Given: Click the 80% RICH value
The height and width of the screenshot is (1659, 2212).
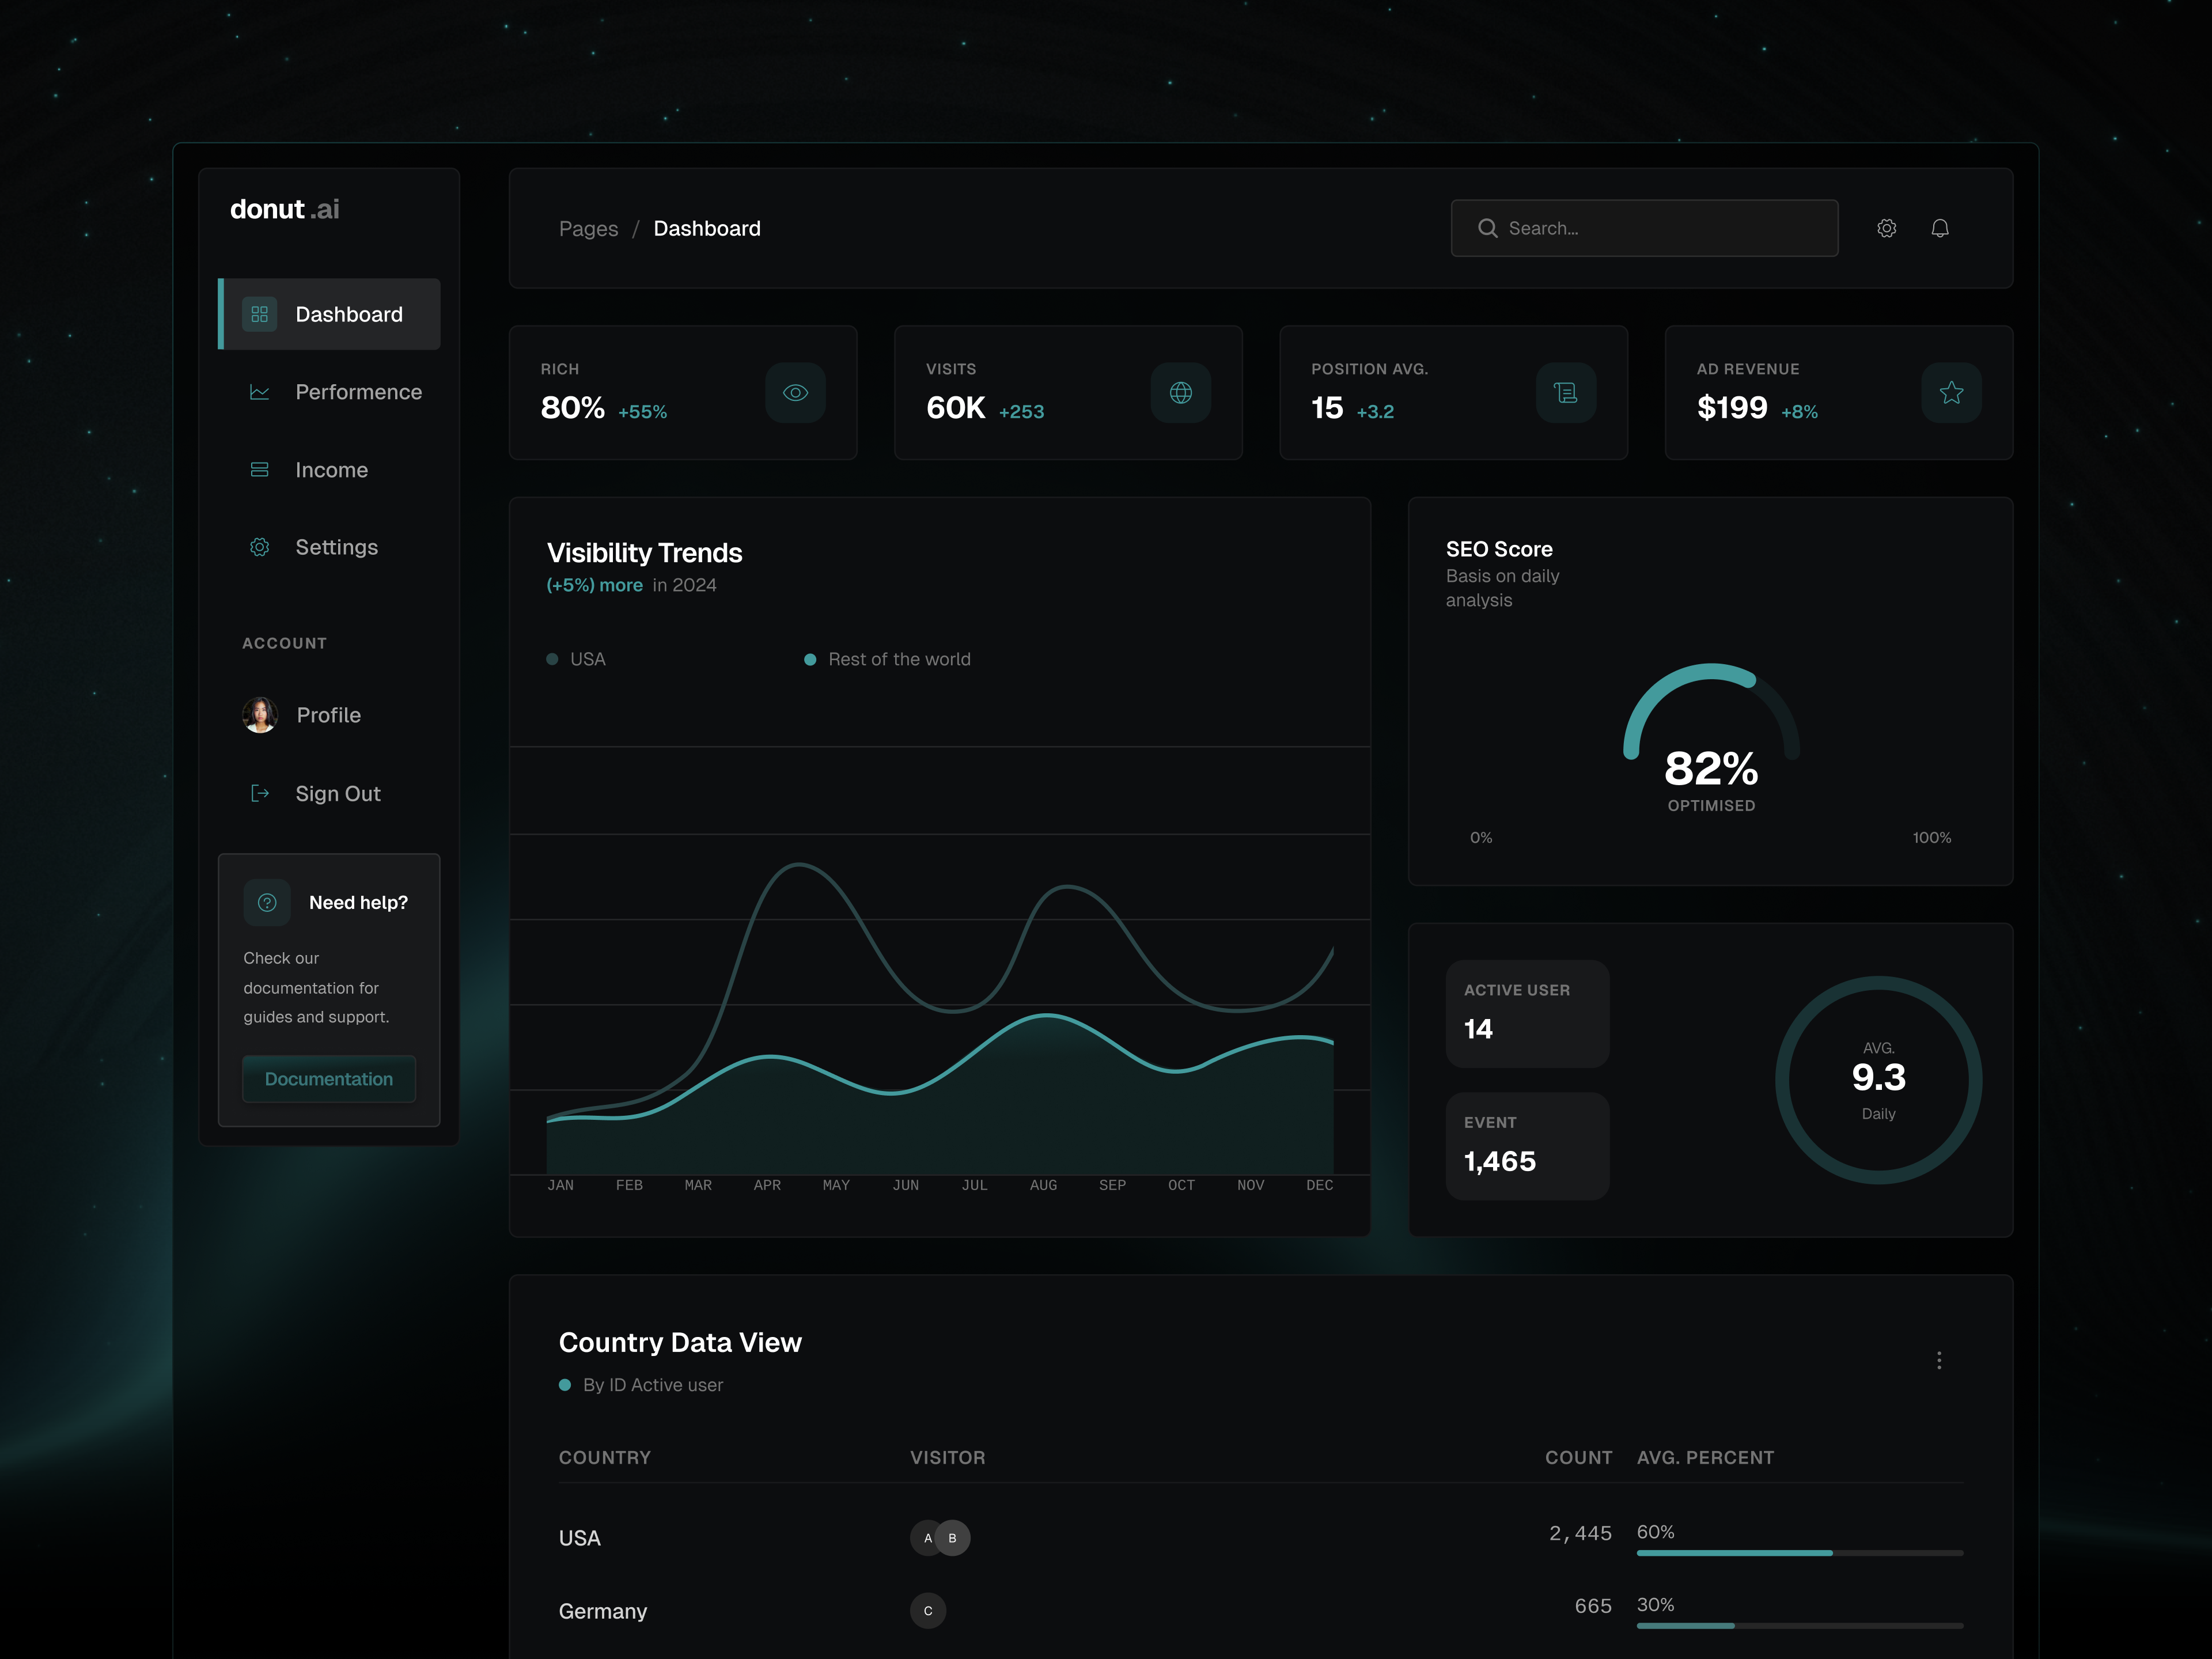Looking at the screenshot, I should click(x=573, y=408).
